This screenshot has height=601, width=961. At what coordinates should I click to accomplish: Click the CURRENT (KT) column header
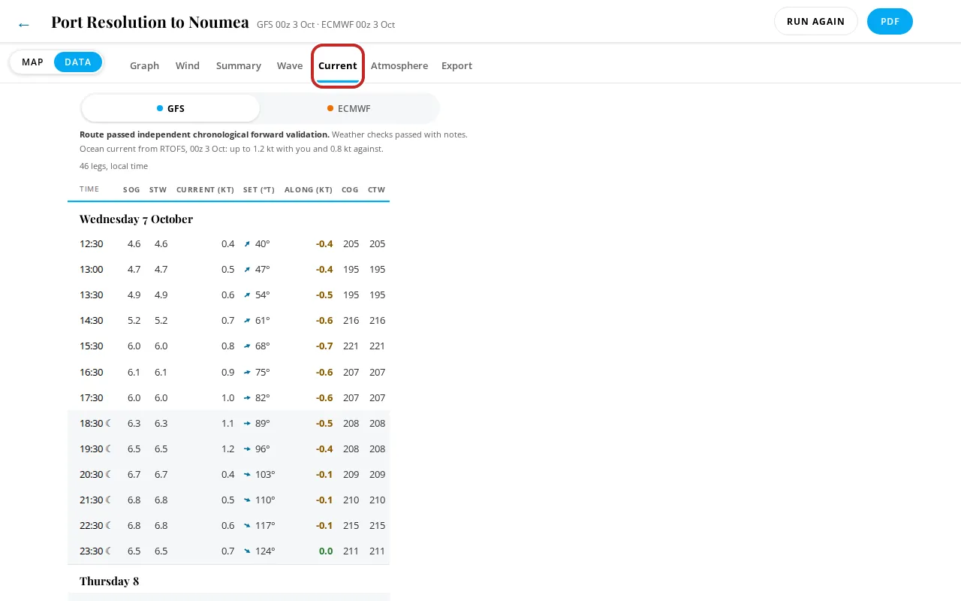pos(205,189)
